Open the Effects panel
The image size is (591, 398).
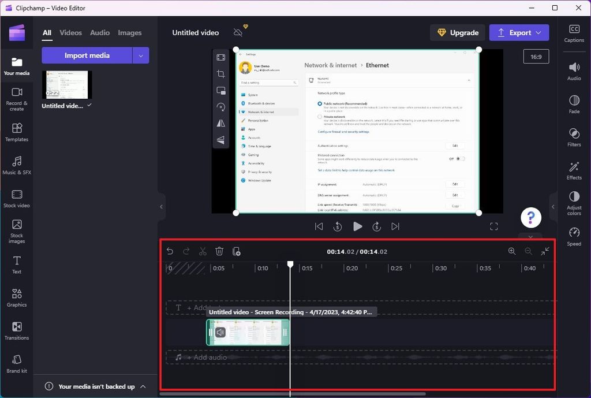[x=574, y=170]
